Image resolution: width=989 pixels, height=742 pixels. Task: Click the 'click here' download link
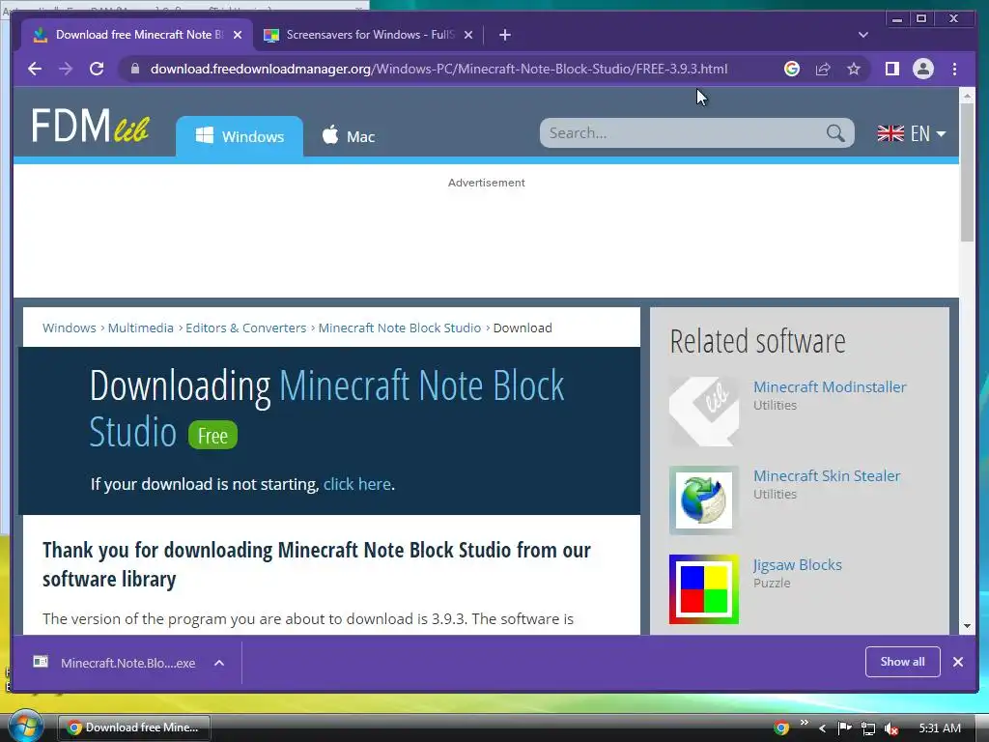pos(357,484)
